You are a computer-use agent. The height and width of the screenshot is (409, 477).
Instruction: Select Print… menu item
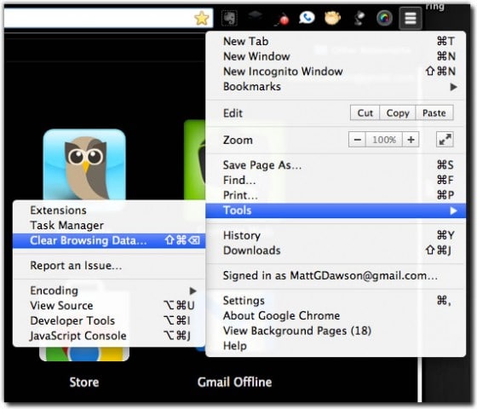click(x=336, y=195)
